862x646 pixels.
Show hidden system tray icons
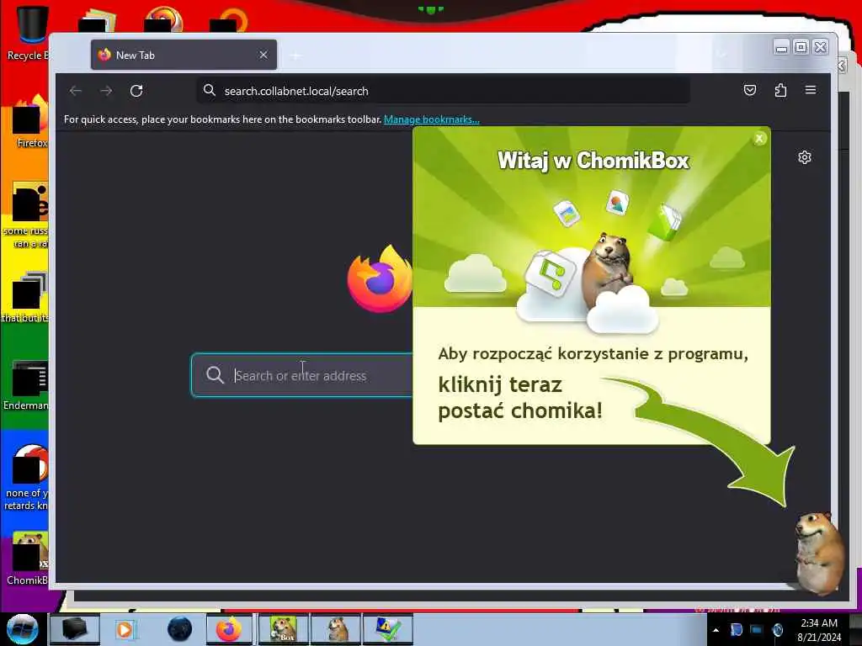pos(716,630)
